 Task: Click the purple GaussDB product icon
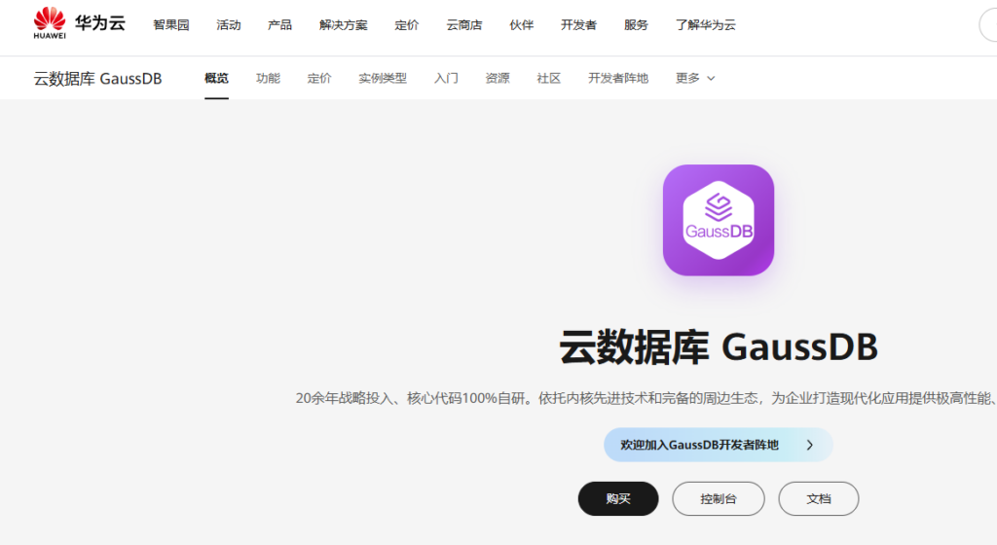pos(719,220)
